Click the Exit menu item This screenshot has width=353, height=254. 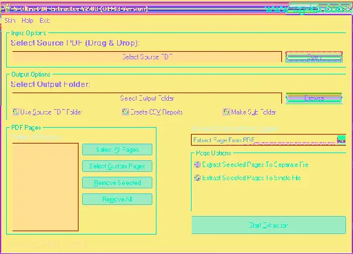45,21
